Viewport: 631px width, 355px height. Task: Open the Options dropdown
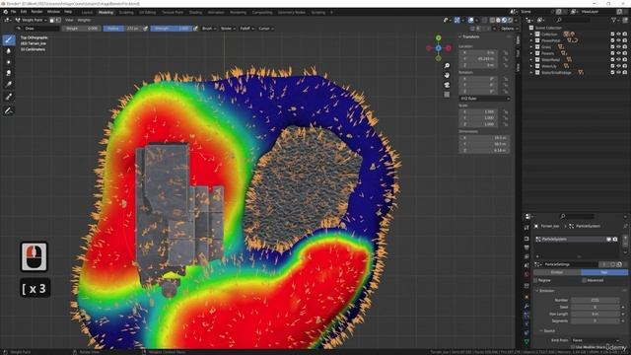point(509,29)
